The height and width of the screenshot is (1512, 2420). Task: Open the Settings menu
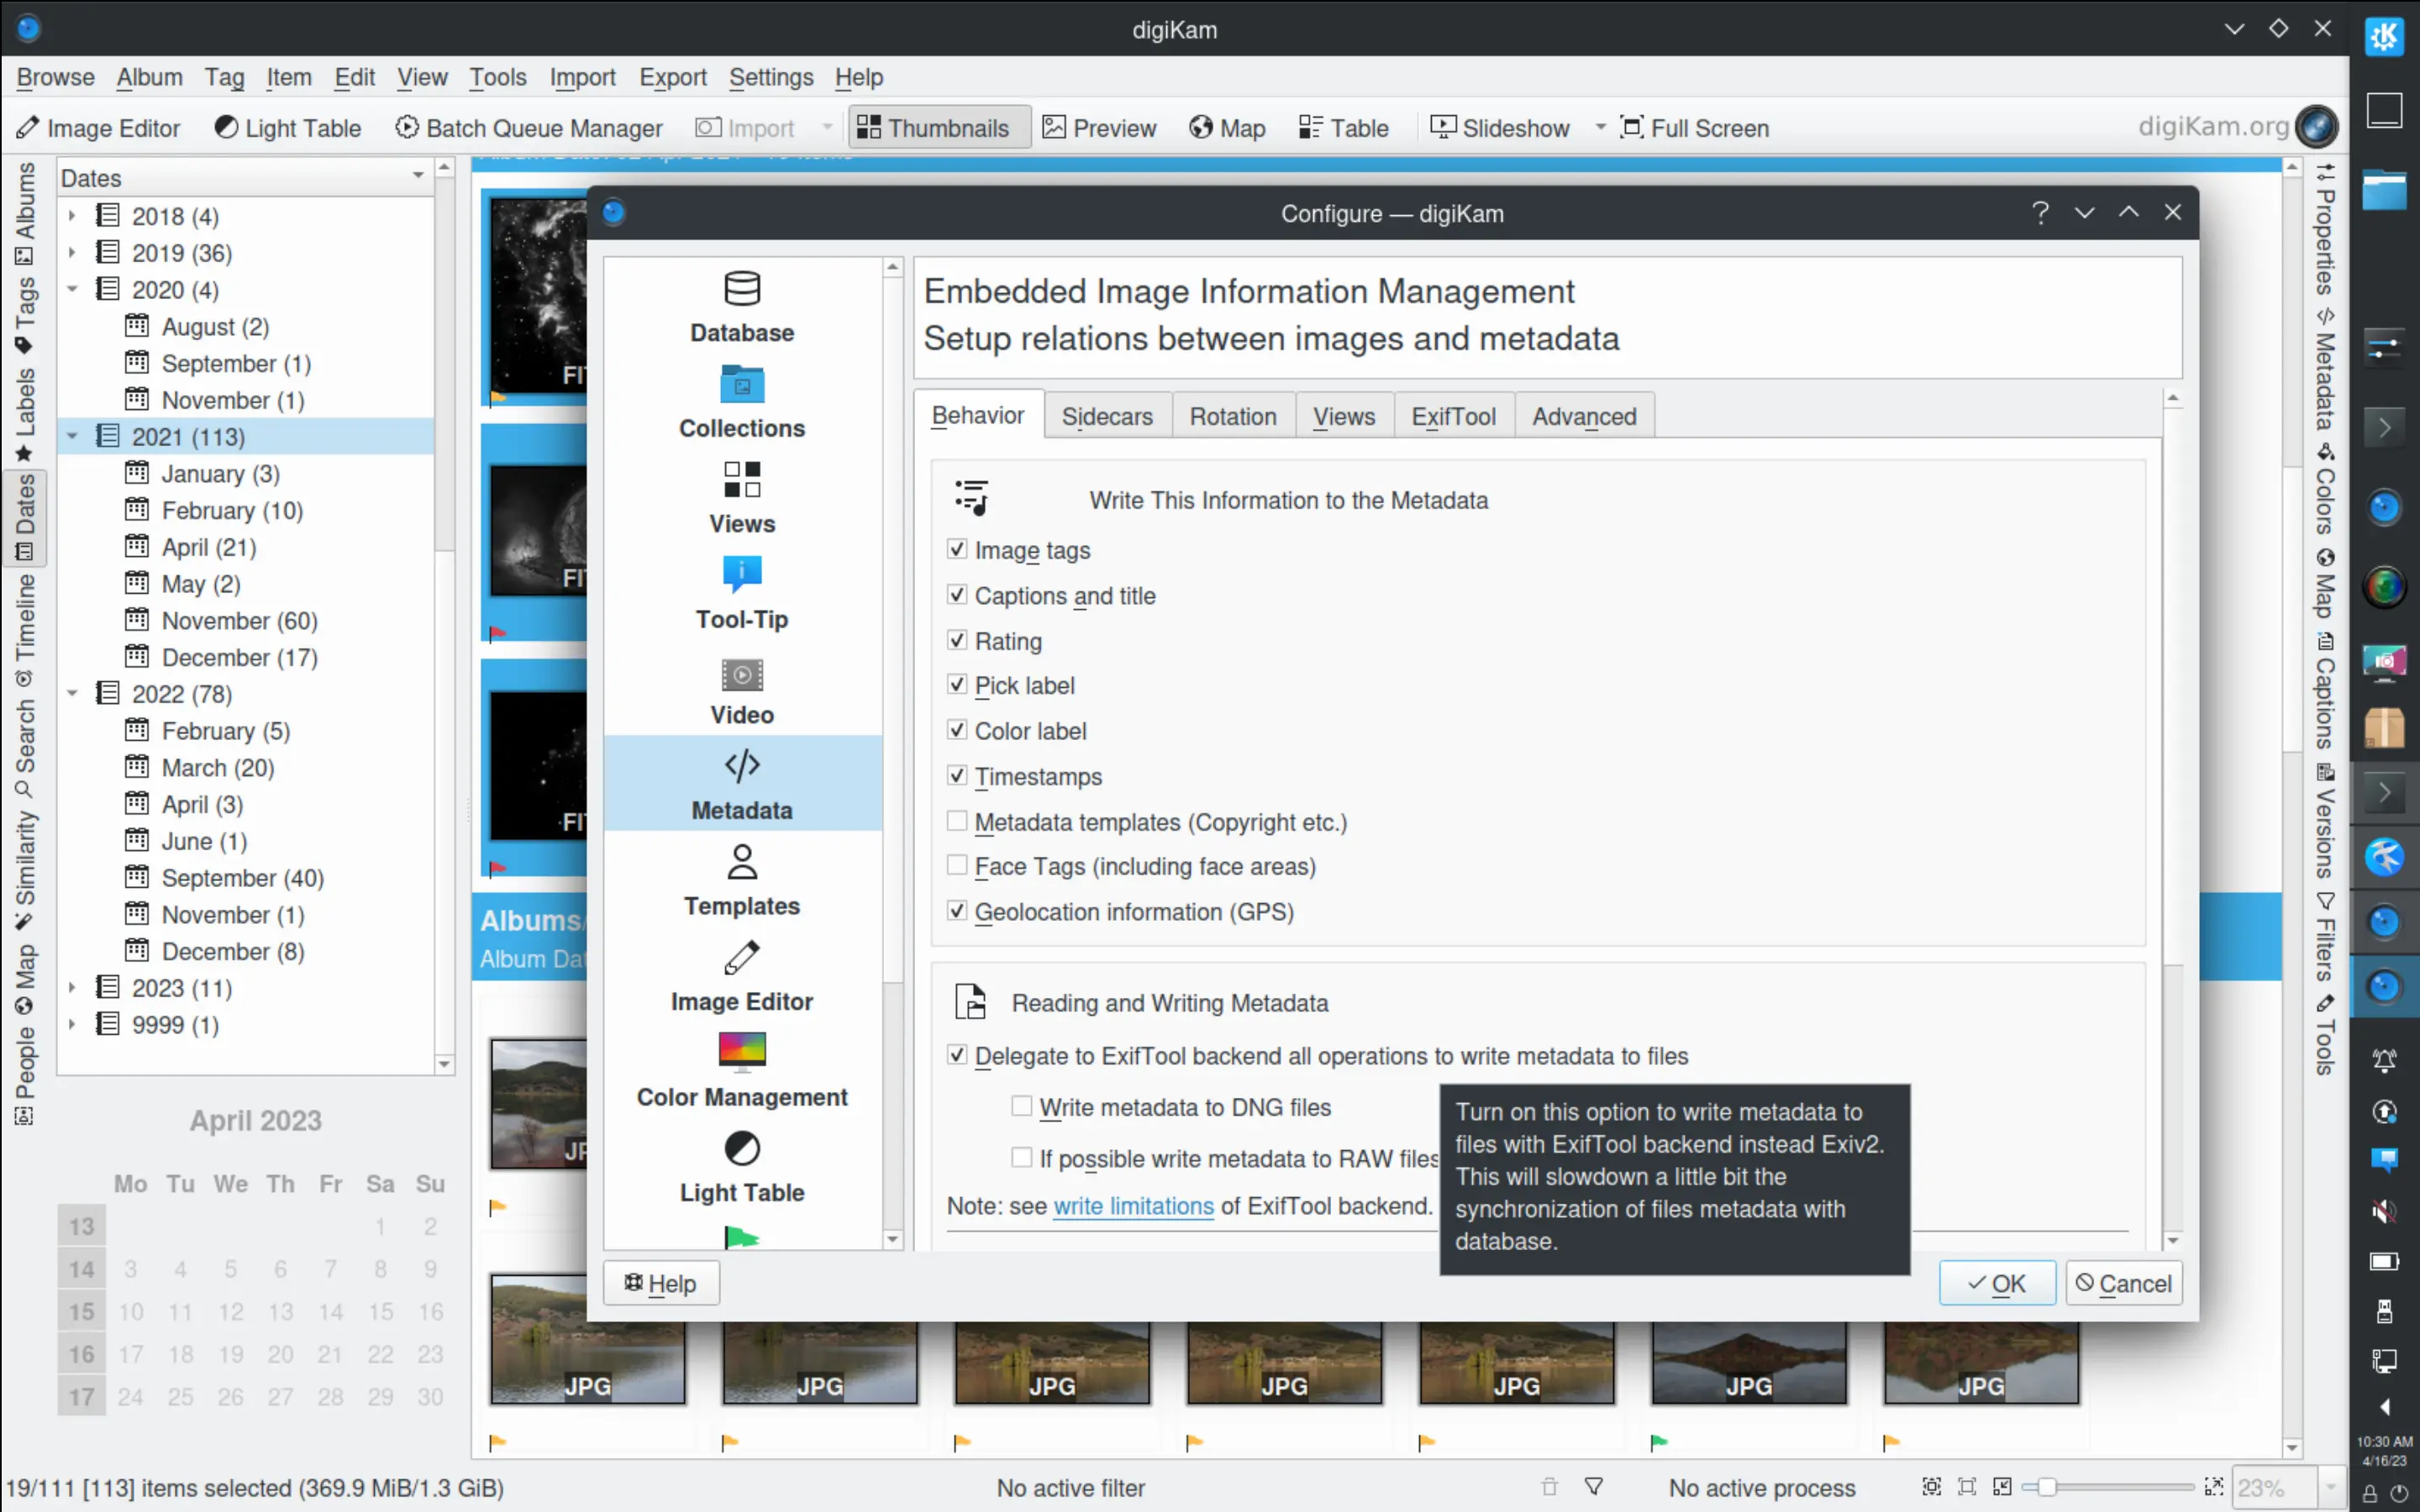coord(770,77)
